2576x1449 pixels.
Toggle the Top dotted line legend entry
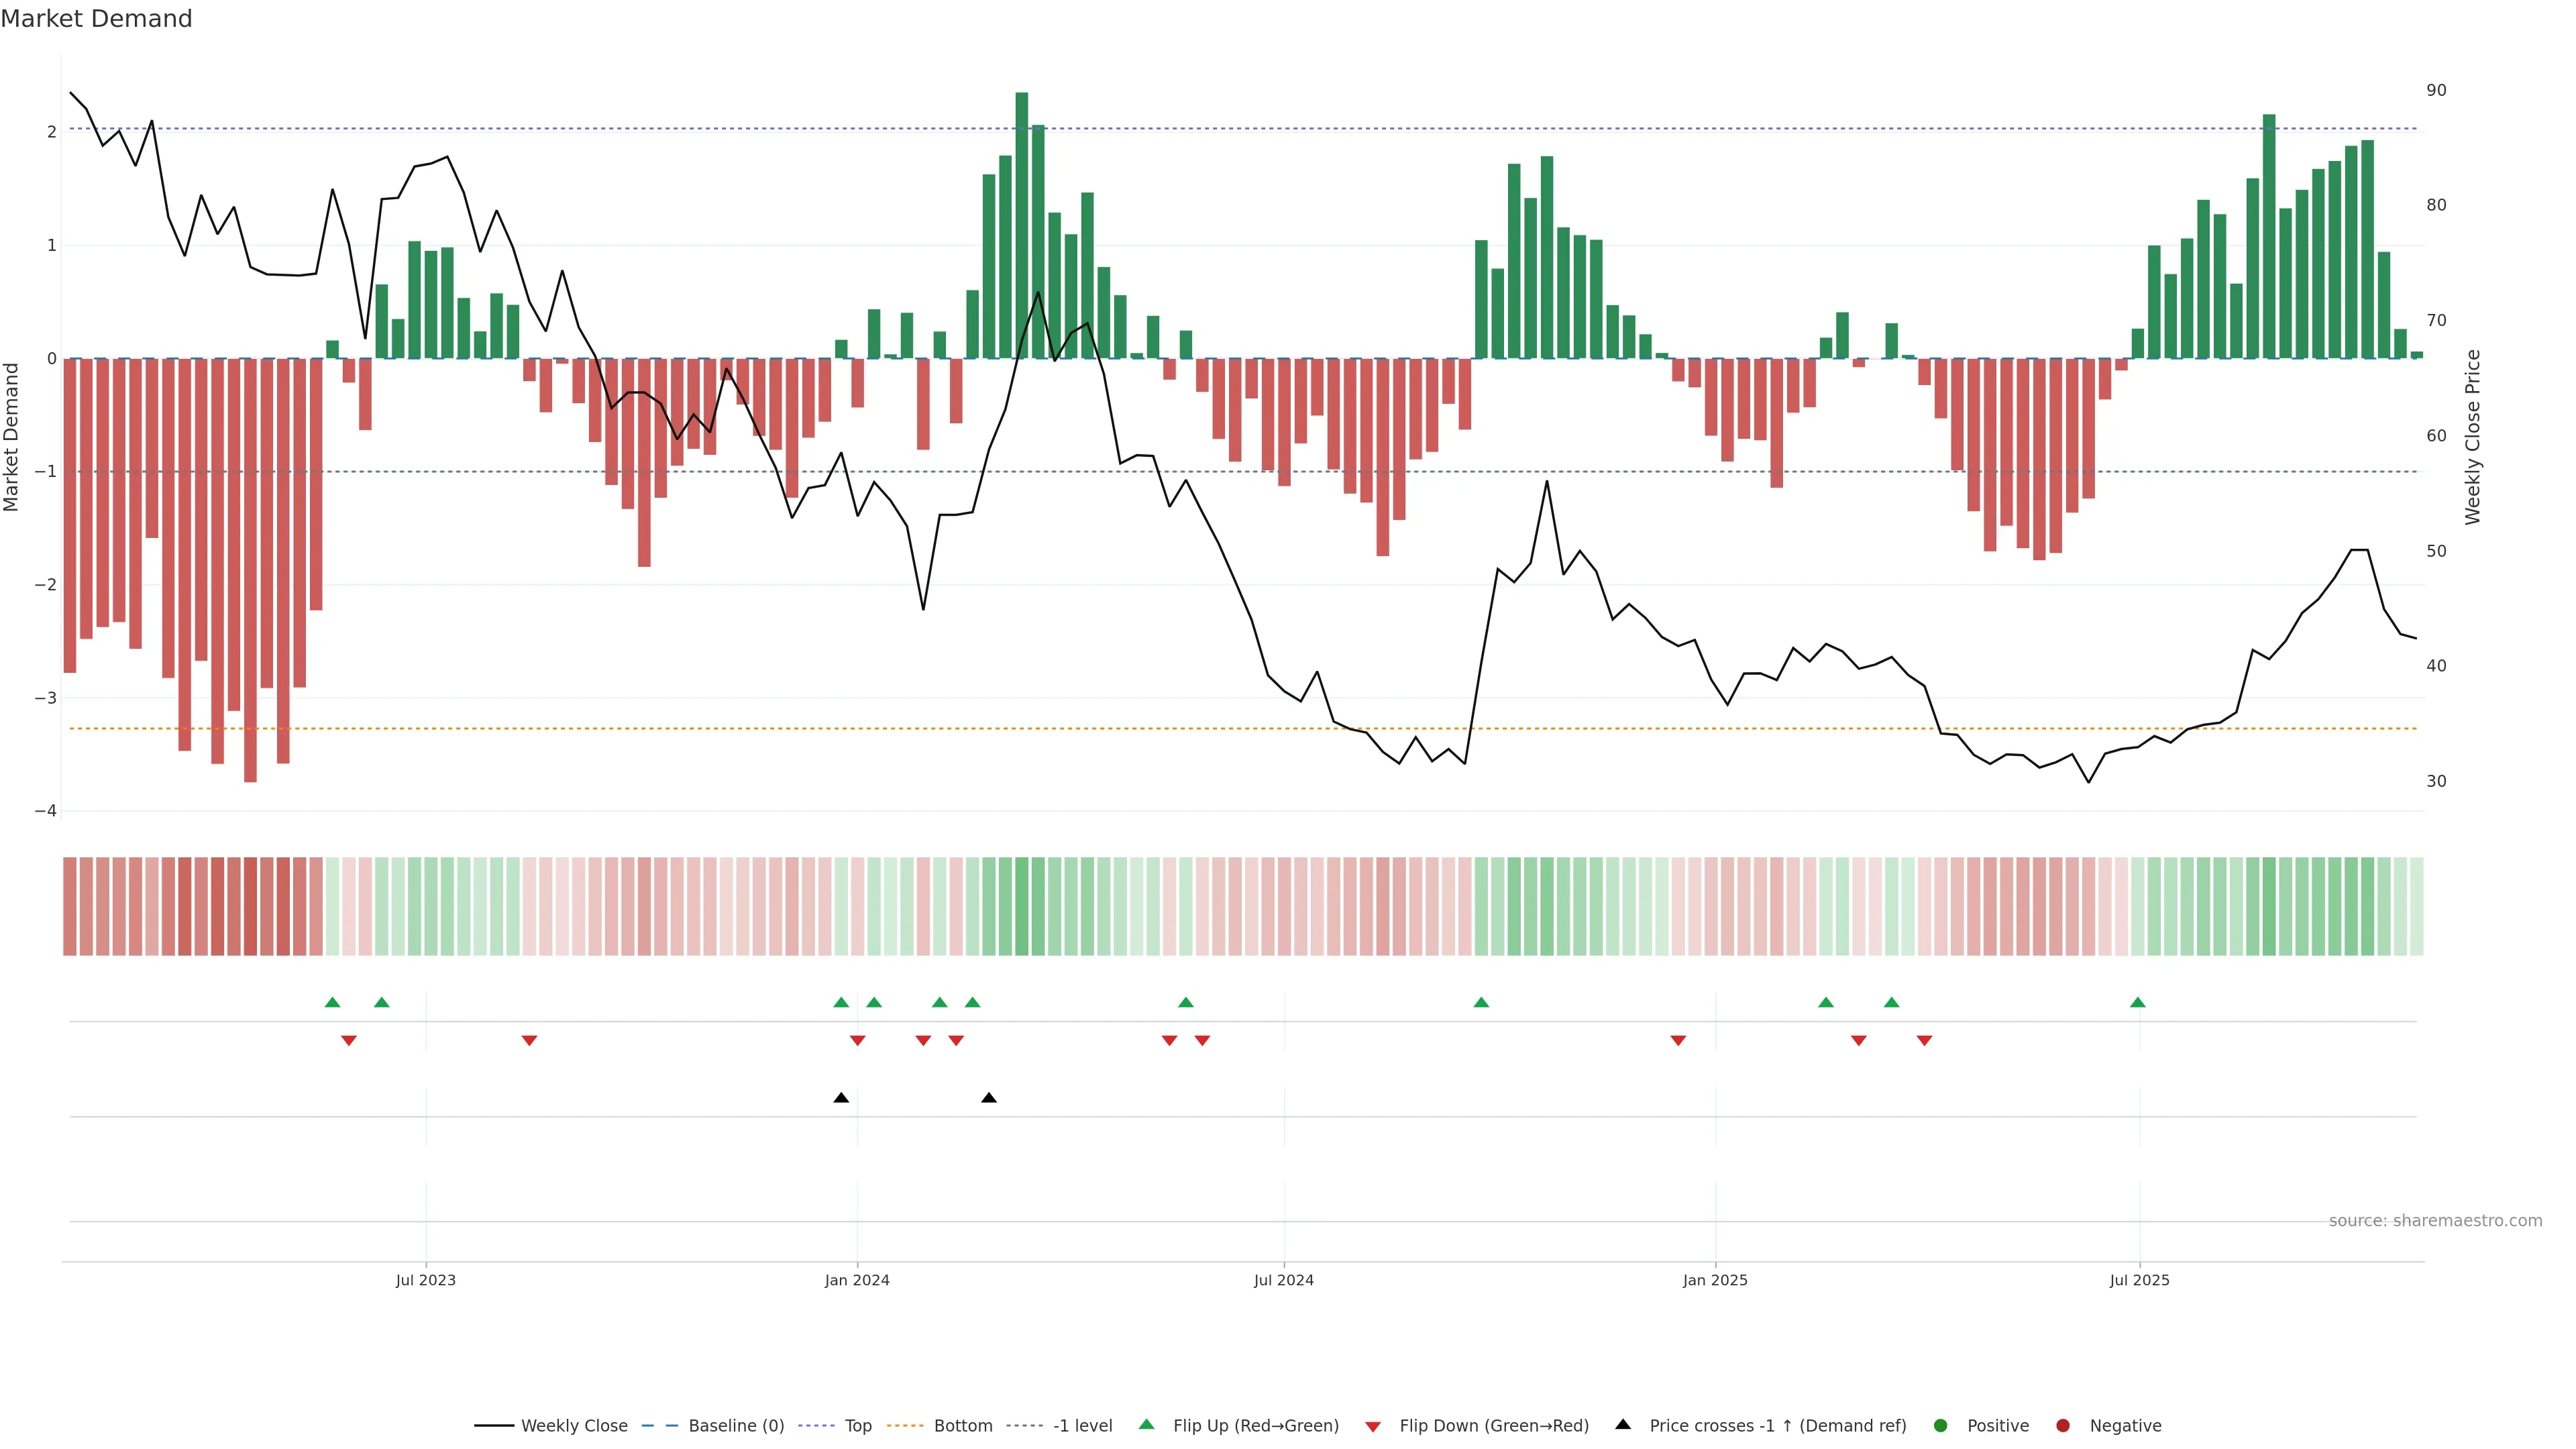pyautogui.click(x=857, y=1425)
